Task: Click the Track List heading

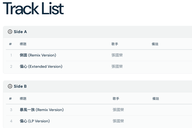Action: pos(33,9)
